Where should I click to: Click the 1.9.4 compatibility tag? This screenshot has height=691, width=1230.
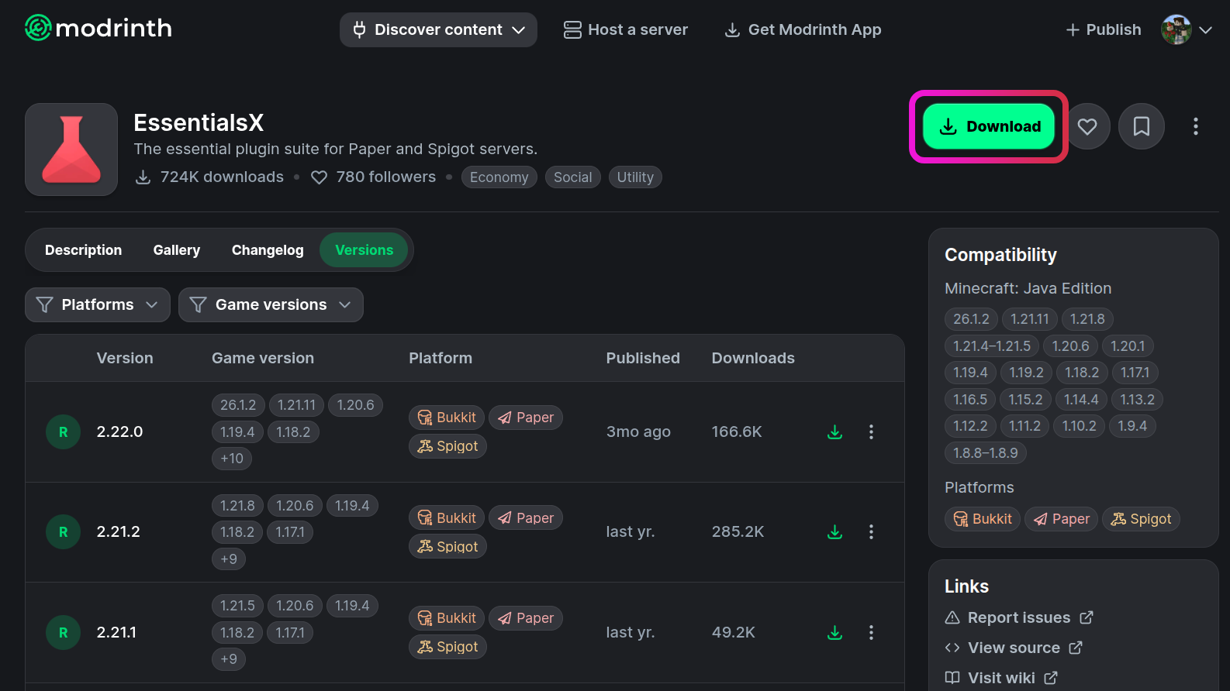pos(1132,426)
